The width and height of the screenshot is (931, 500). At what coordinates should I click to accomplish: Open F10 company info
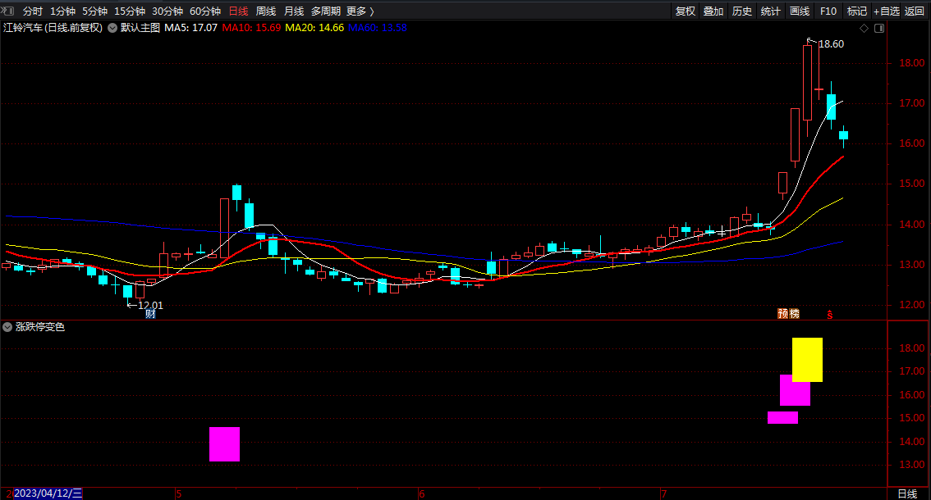(828, 11)
